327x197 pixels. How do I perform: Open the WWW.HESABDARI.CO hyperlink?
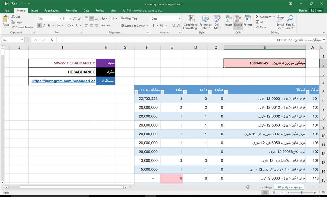[x=75, y=63]
